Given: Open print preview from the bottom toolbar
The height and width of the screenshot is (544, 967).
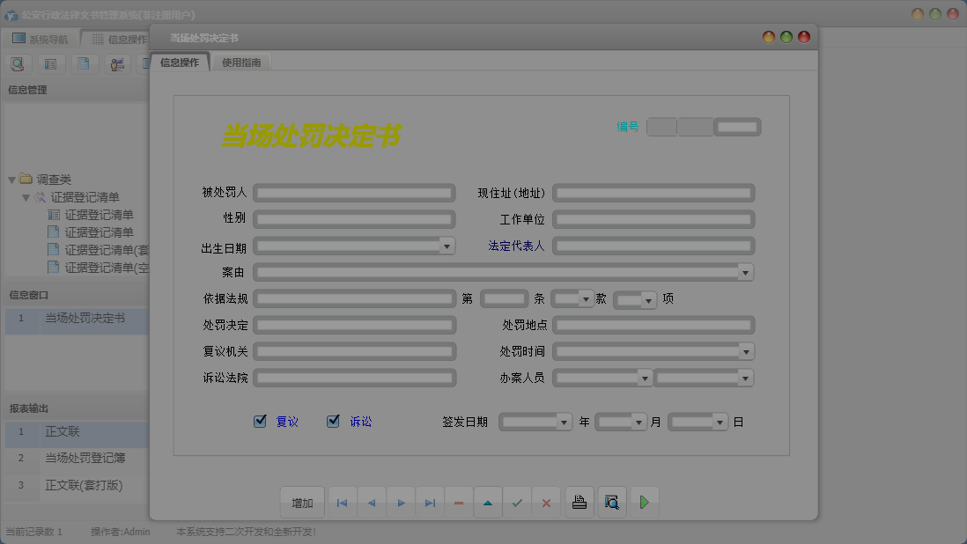Looking at the screenshot, I should [x=611, y=502].
